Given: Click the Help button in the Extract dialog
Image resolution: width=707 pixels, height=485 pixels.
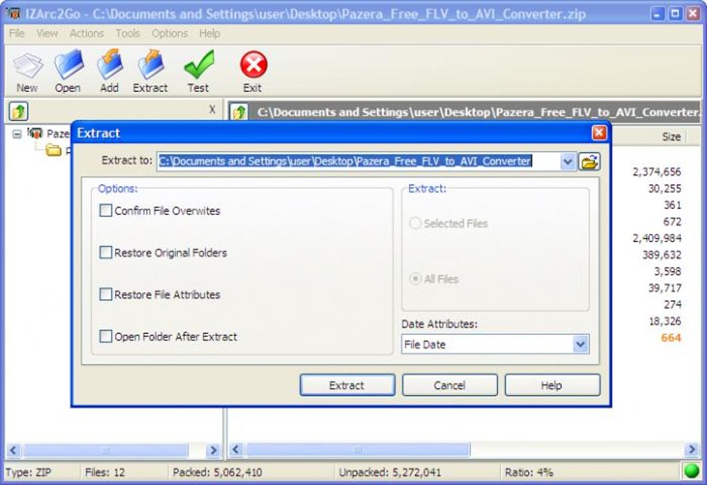Looking at the screenshot, I should pos(552,385).
